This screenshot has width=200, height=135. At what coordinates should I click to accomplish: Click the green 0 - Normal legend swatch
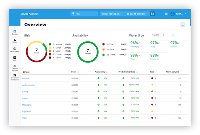coord(50,44)
